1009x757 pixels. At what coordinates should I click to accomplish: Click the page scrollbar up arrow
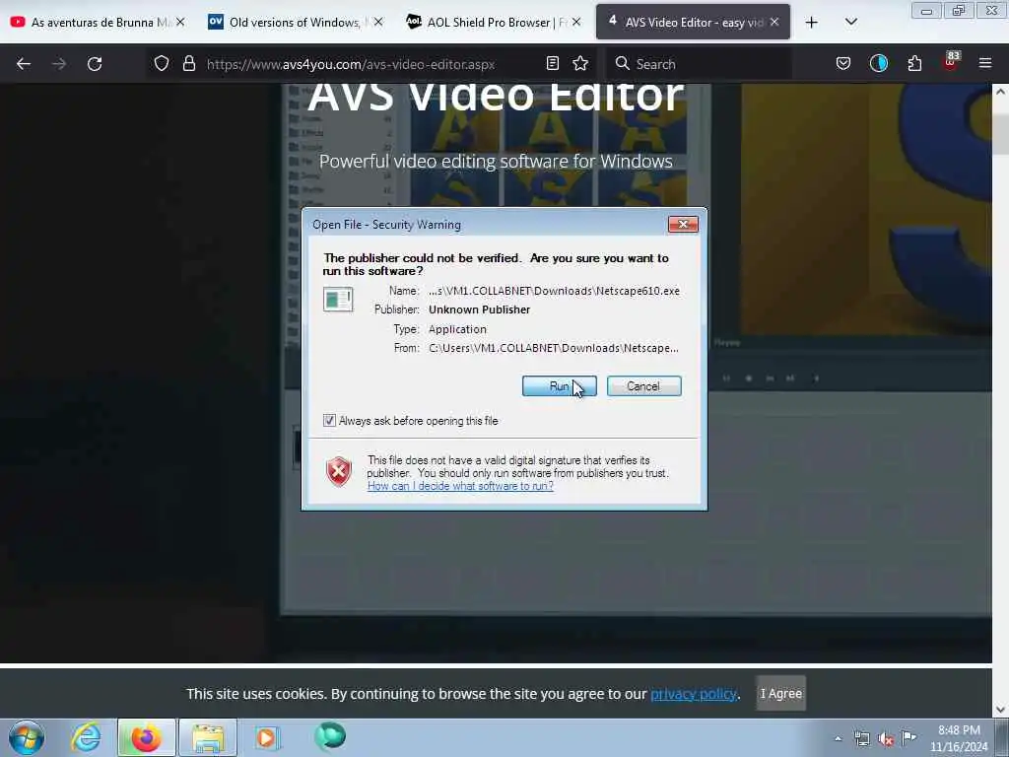(x=1000, y=92)
